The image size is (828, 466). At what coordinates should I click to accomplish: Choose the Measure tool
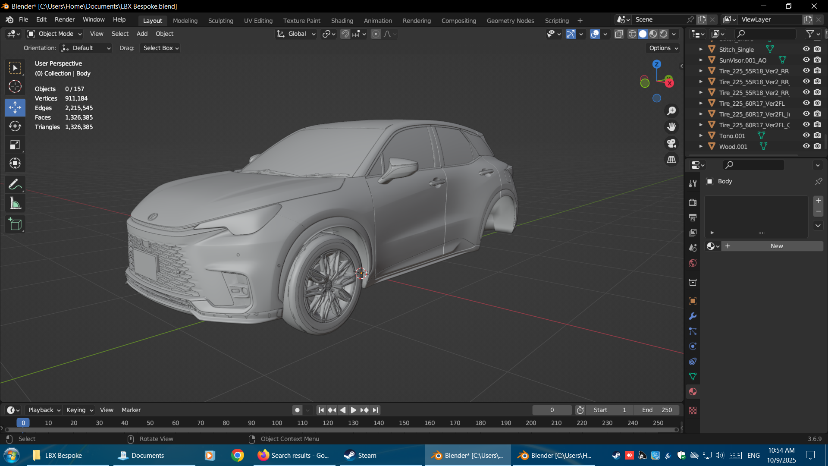click(15, 204)
